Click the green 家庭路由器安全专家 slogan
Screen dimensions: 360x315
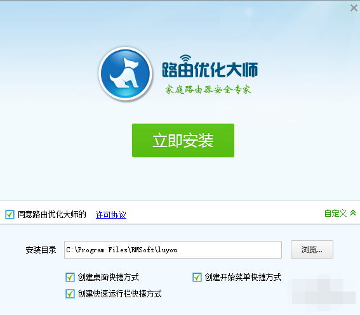coord(208,89)
